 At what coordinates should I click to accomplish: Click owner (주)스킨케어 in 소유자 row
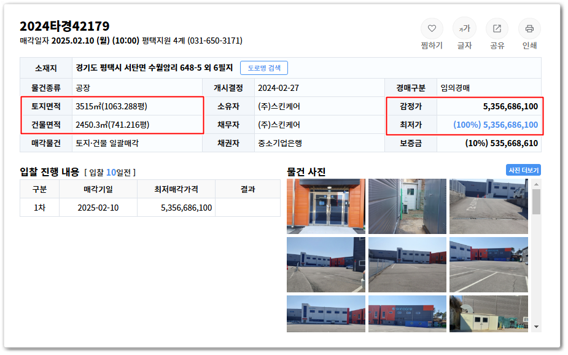pos(279,106)
